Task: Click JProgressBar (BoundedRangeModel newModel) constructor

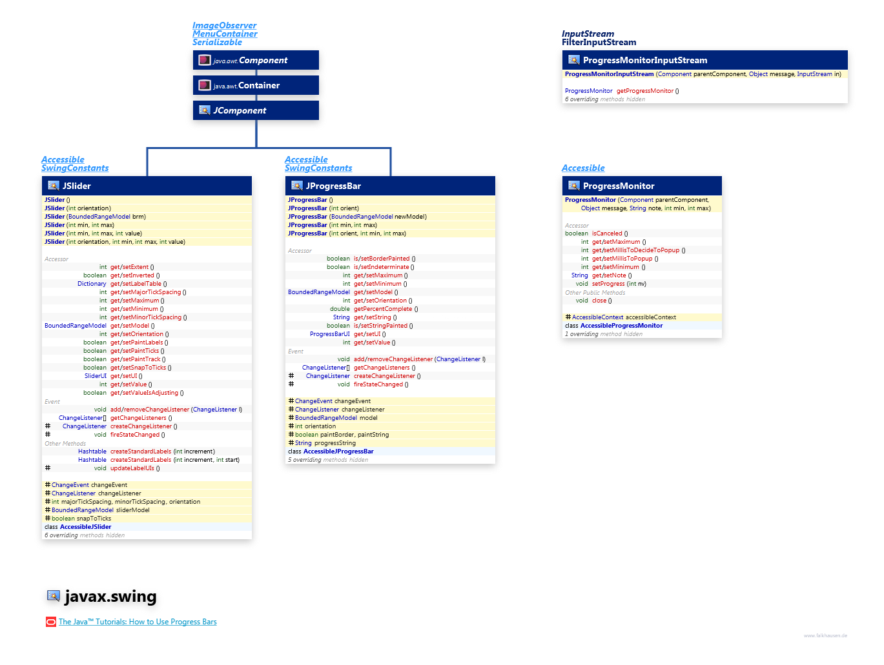Action: (x=357, y=217)
